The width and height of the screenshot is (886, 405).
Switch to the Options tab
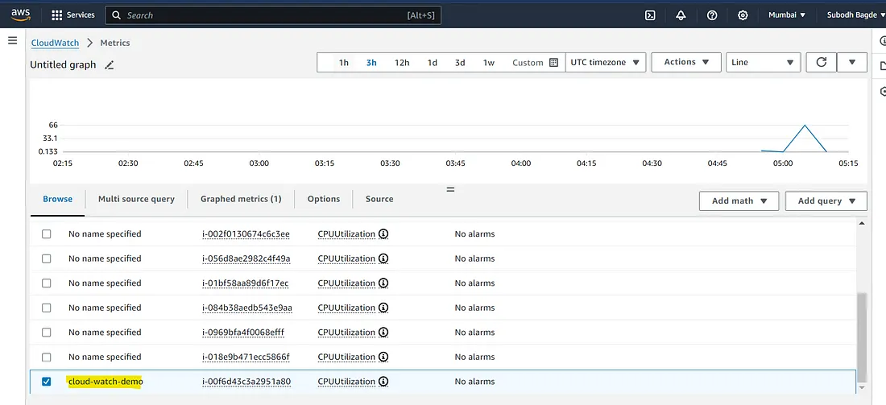pyautogui.click(x=324, y=199)
